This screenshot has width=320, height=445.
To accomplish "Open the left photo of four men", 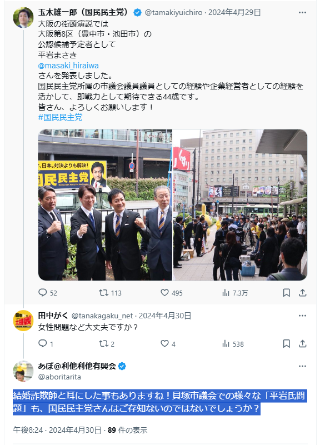I will 105,205.
